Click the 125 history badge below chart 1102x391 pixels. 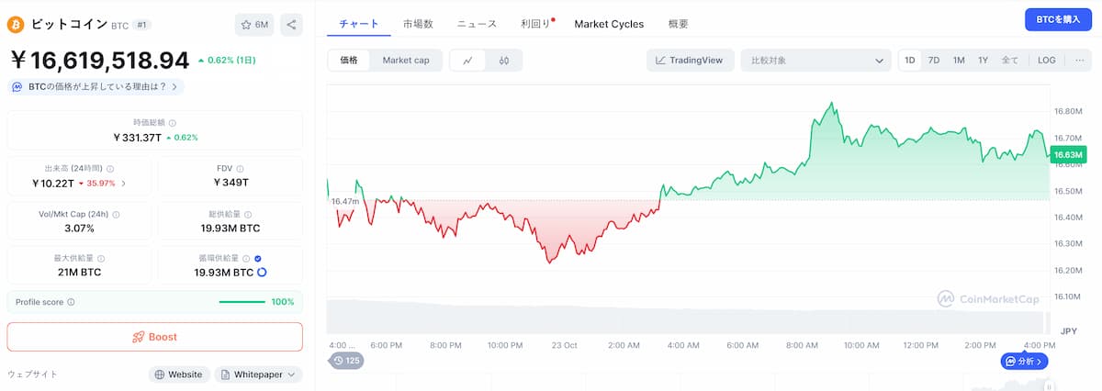click(x=346, y=361)
